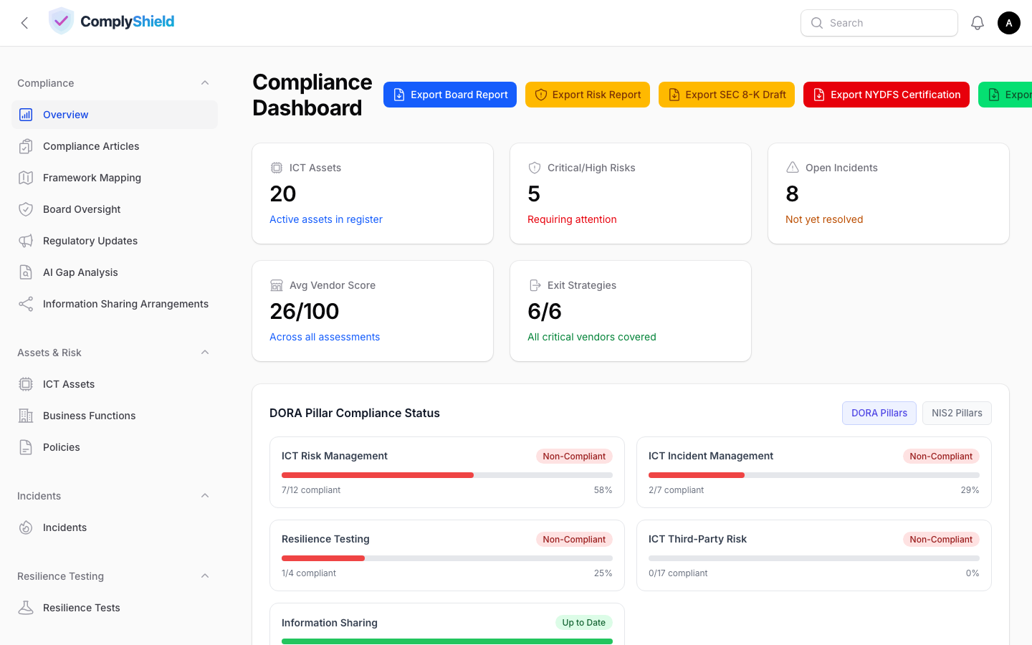Open Board Oversight page
This screenshot has height=645, width=1032.
point(115,209)
